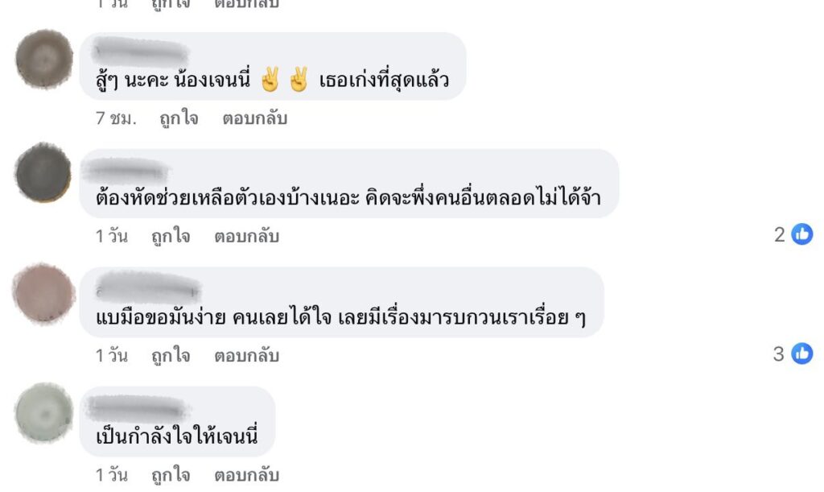Like the เป็นกำลังใจให้เจนนี่ comment
Image resolution: width=824 pixels, height=492 pixels.
click(171, 475)
